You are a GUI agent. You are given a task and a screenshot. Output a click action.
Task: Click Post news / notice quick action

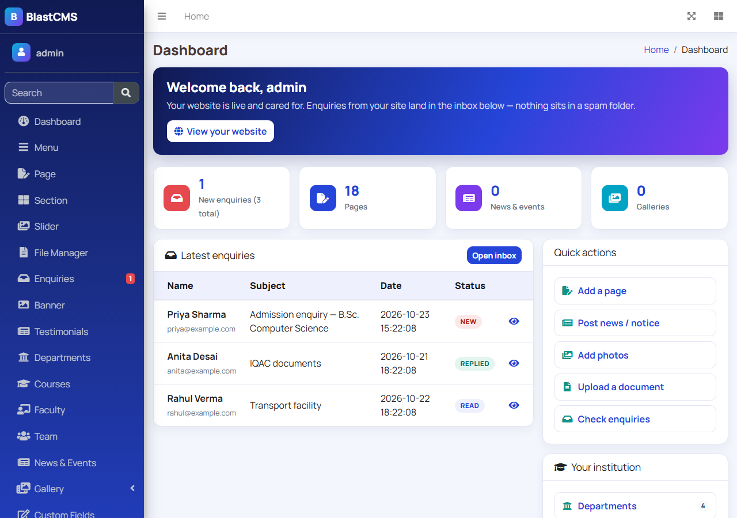coord(635,323)
